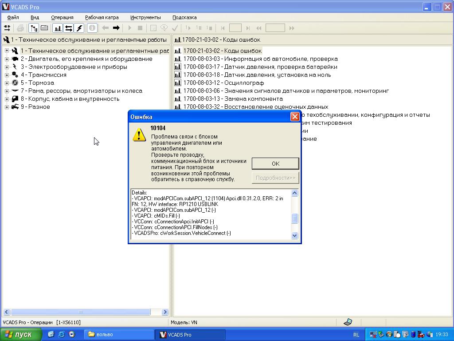
Task: Click the bar chart test operations icon
Action: click(58, 28)
